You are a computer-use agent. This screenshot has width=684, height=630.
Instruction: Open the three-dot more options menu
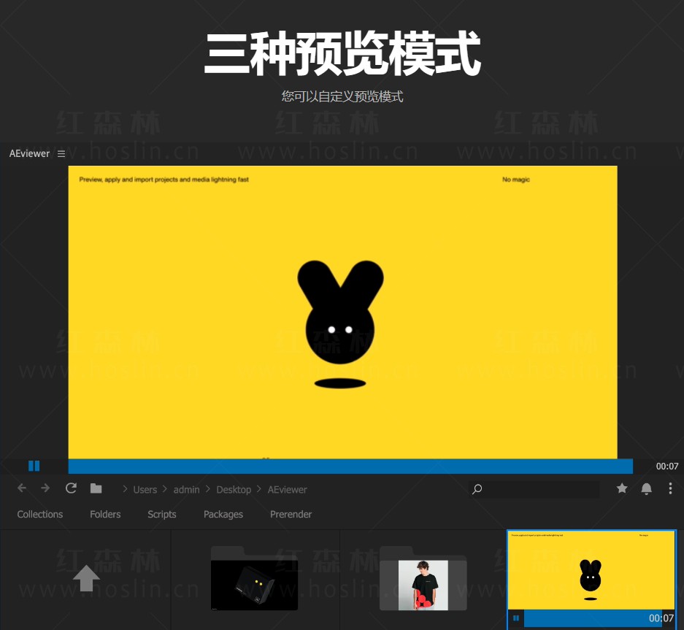(670, 488)
